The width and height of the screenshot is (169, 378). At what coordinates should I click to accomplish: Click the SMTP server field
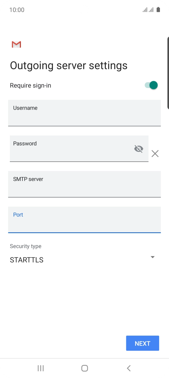pos(85,184)
